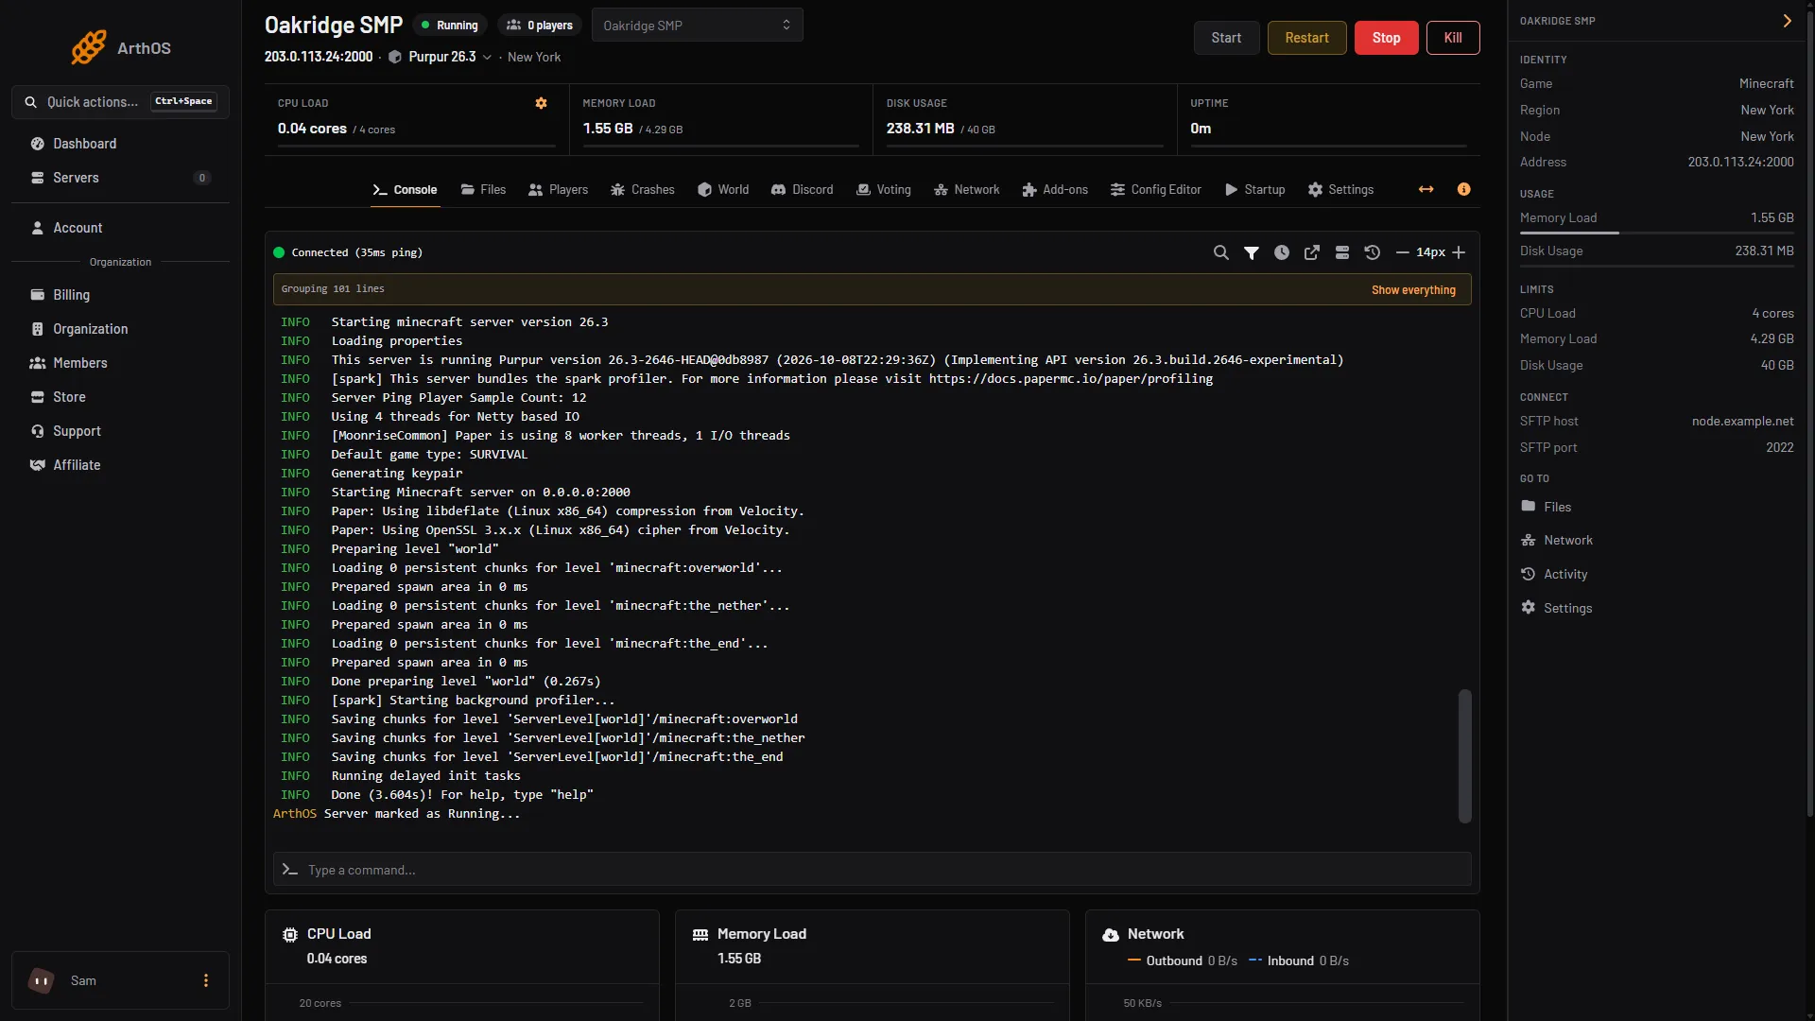Viewport: 1815px width, 1021px height.
Task: Open Quick actions search field
Action: [120, 102]
